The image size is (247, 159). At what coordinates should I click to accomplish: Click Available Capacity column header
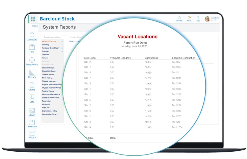[120, 58]
